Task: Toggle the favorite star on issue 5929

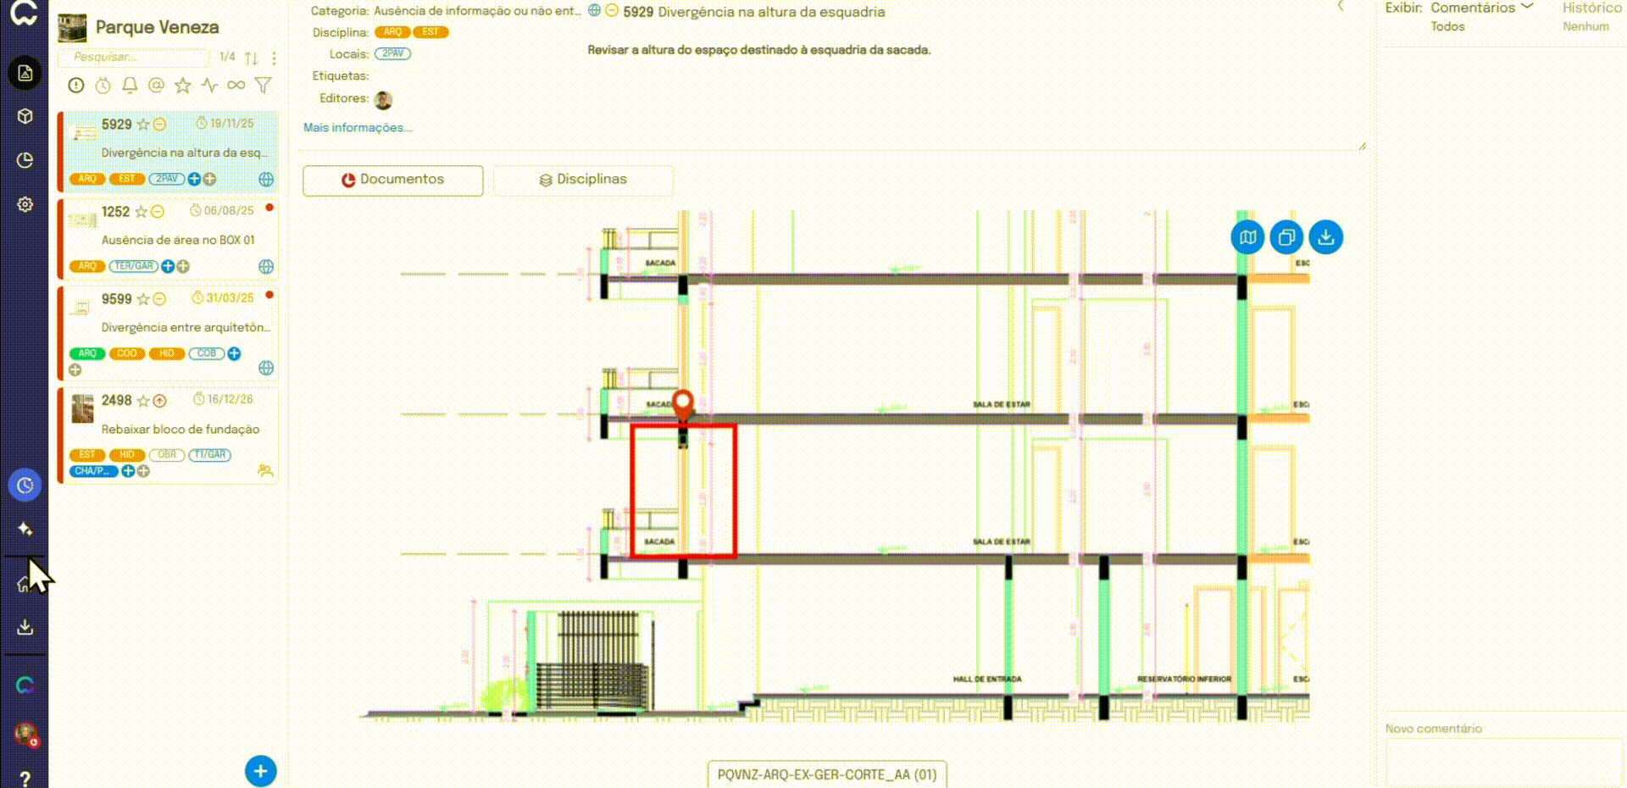Action: click(x=143, y=125)
